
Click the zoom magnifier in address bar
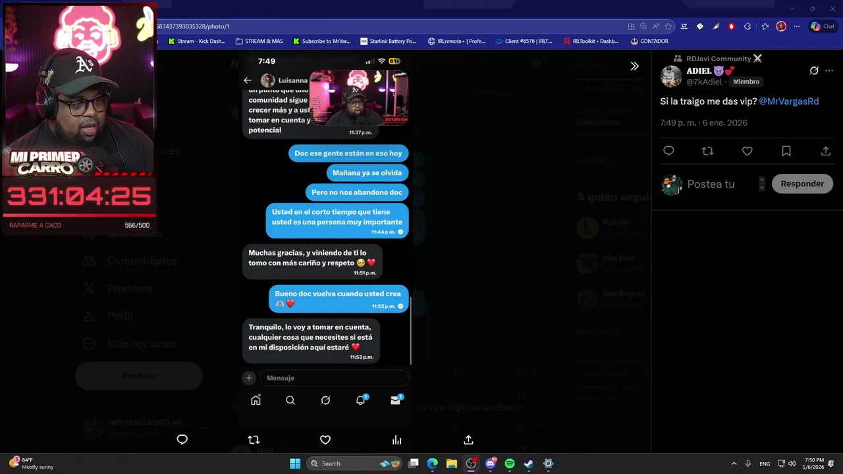point(643,26)
